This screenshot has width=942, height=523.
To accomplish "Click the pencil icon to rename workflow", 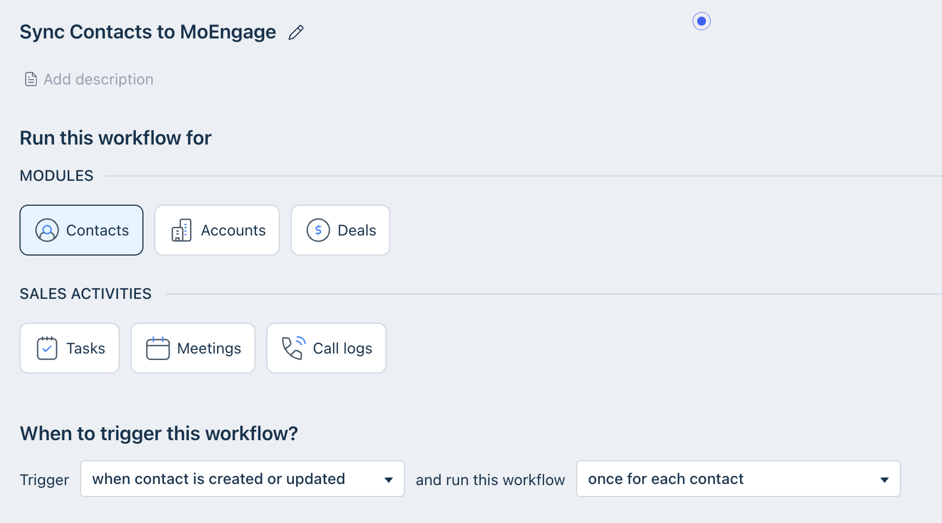I will [296, 32].
